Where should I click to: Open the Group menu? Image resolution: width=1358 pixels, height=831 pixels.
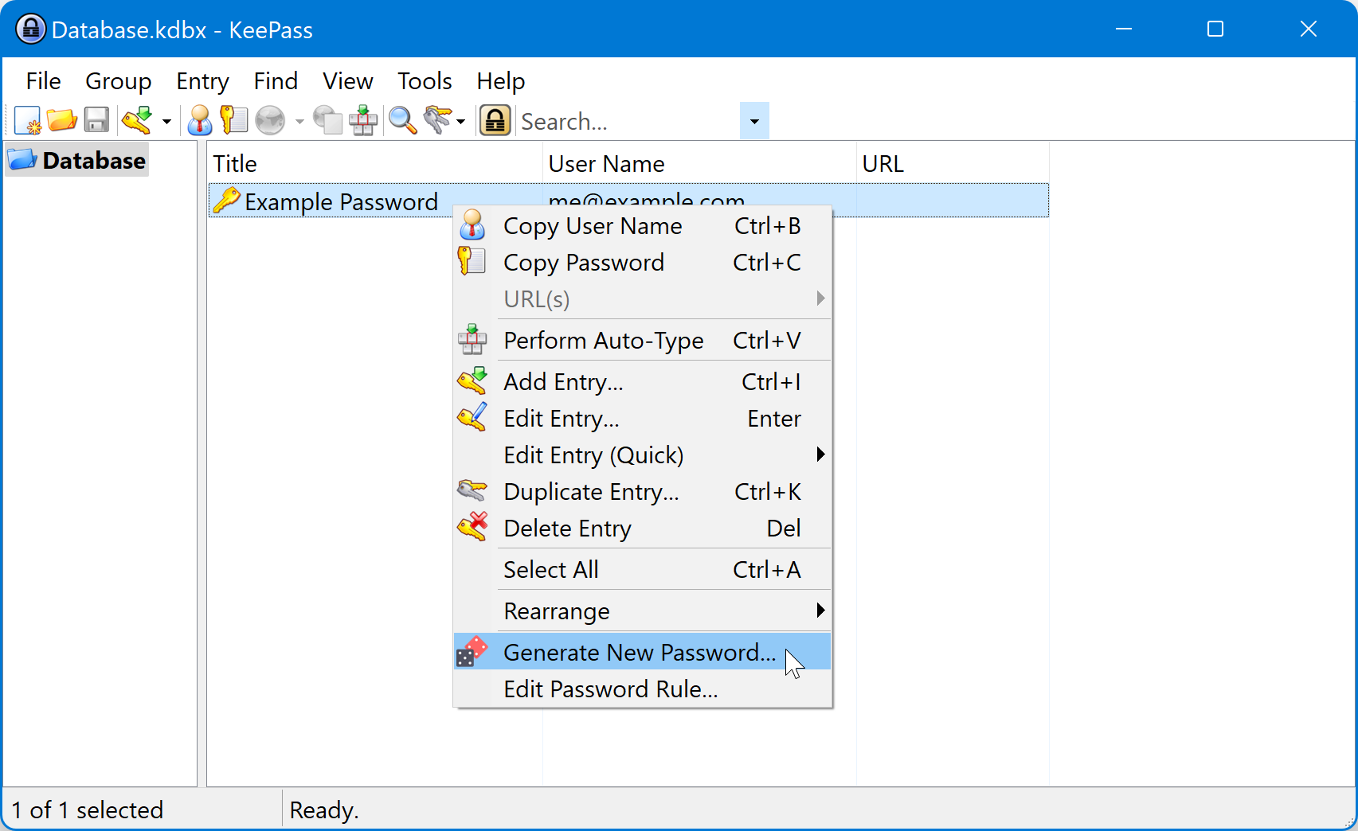[x=118, y=81]
